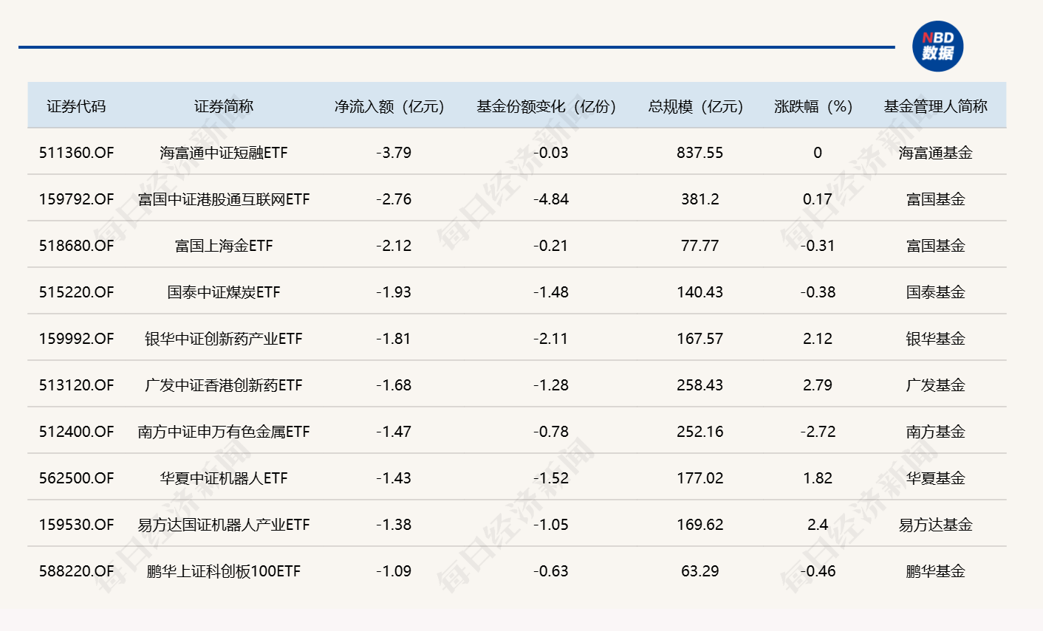Click the 基金管理人简称 column header
Viewport: 1043px width, 631px height.
click(x=936, y=106)
